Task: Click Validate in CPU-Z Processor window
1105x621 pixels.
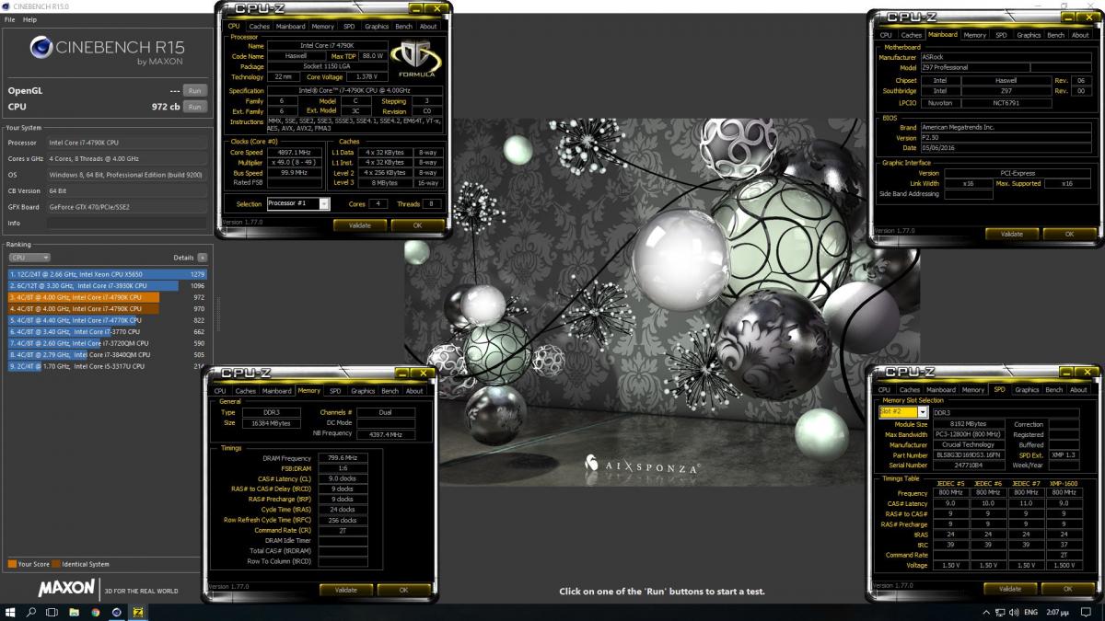Action: click(359, 224)
